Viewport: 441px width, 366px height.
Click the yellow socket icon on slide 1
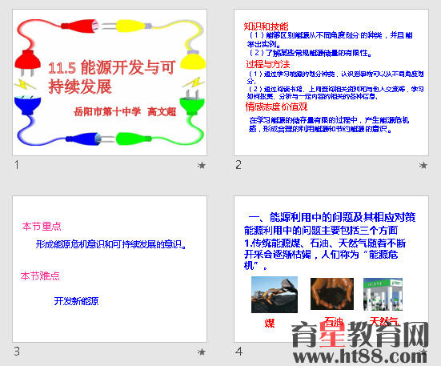(x=193, y=59)
